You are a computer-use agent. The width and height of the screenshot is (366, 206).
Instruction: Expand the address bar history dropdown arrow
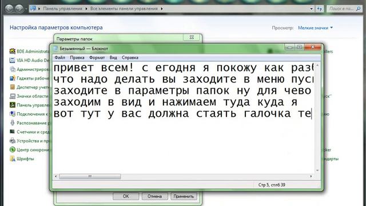tap(311, 9)
